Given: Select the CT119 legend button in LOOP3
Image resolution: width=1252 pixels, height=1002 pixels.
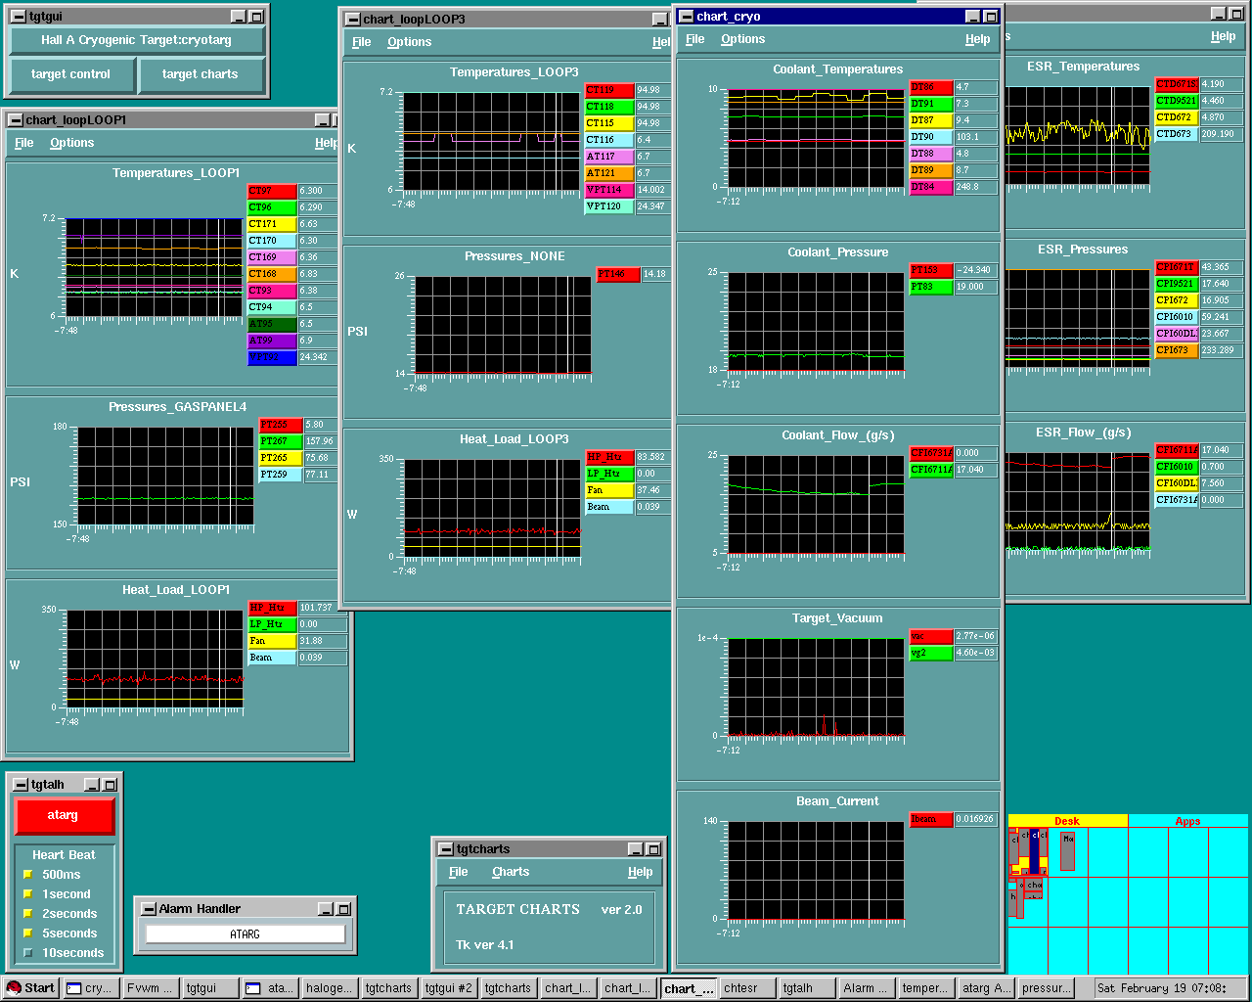Looking at the screenshot, I should (609, 90).
